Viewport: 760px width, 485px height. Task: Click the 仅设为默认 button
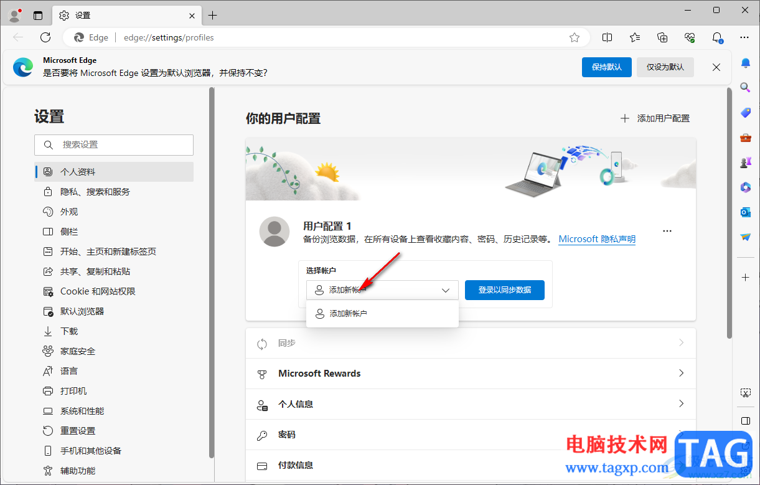pos(665,67)
